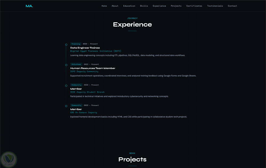This screenshot has height=168, width=266.
Task: Select timeline dot for GDG Member entry
Action: pyautogui.click(x=66, y=106)
